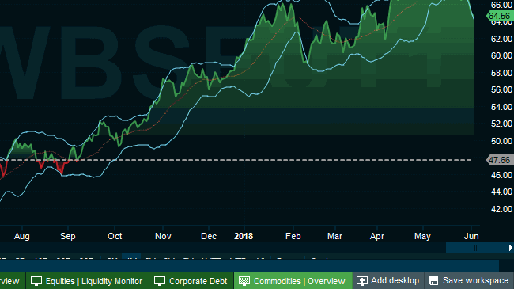Click the green 64.56 last price label
Screen dimensions: 514x289
coord(500,16)
